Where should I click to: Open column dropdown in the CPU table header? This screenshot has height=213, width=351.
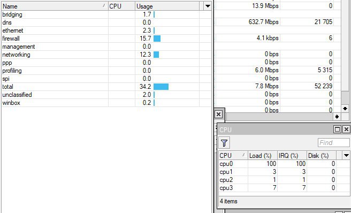click(346, 155)
